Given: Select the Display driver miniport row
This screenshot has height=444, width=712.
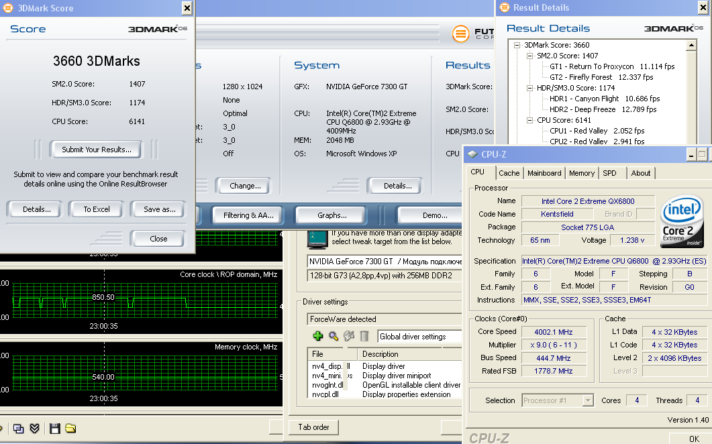Looking at the screenshot, I should point(385,376).
